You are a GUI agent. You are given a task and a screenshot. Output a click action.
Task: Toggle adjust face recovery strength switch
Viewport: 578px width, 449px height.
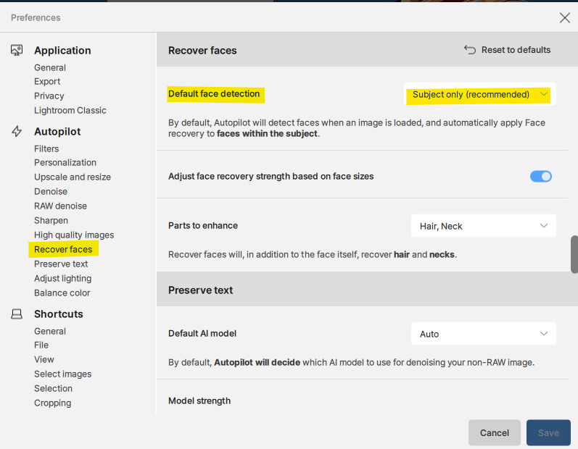[x=541, y=176]
